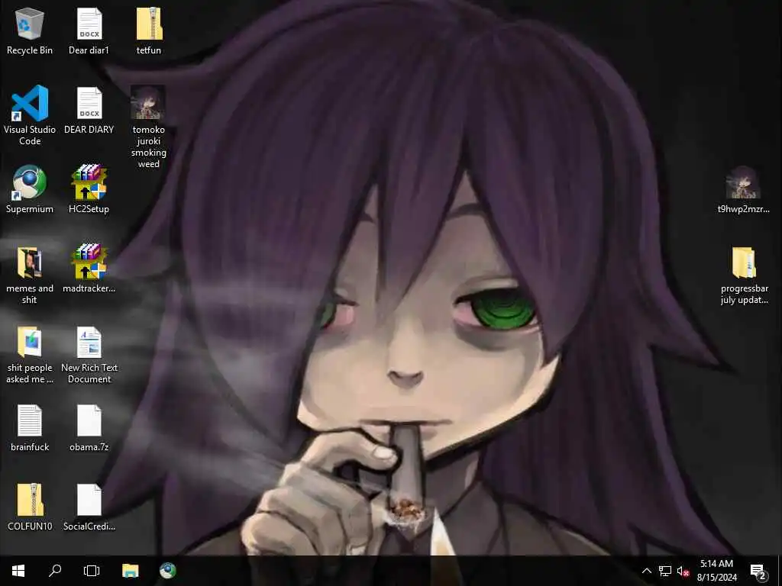Select the progressbar july updat... folder
This screenshot has height=586, width=782.
click(744, 275)
